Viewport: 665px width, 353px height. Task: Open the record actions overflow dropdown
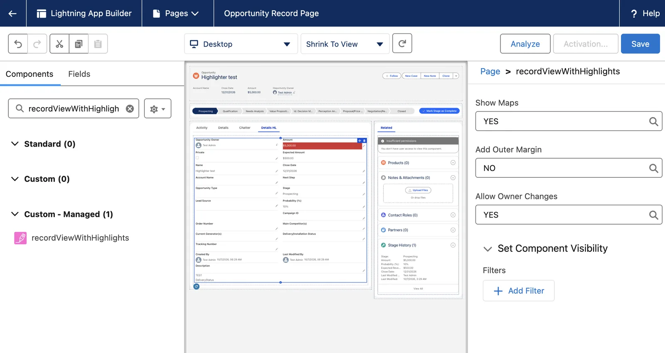click(x=456, y=76)
